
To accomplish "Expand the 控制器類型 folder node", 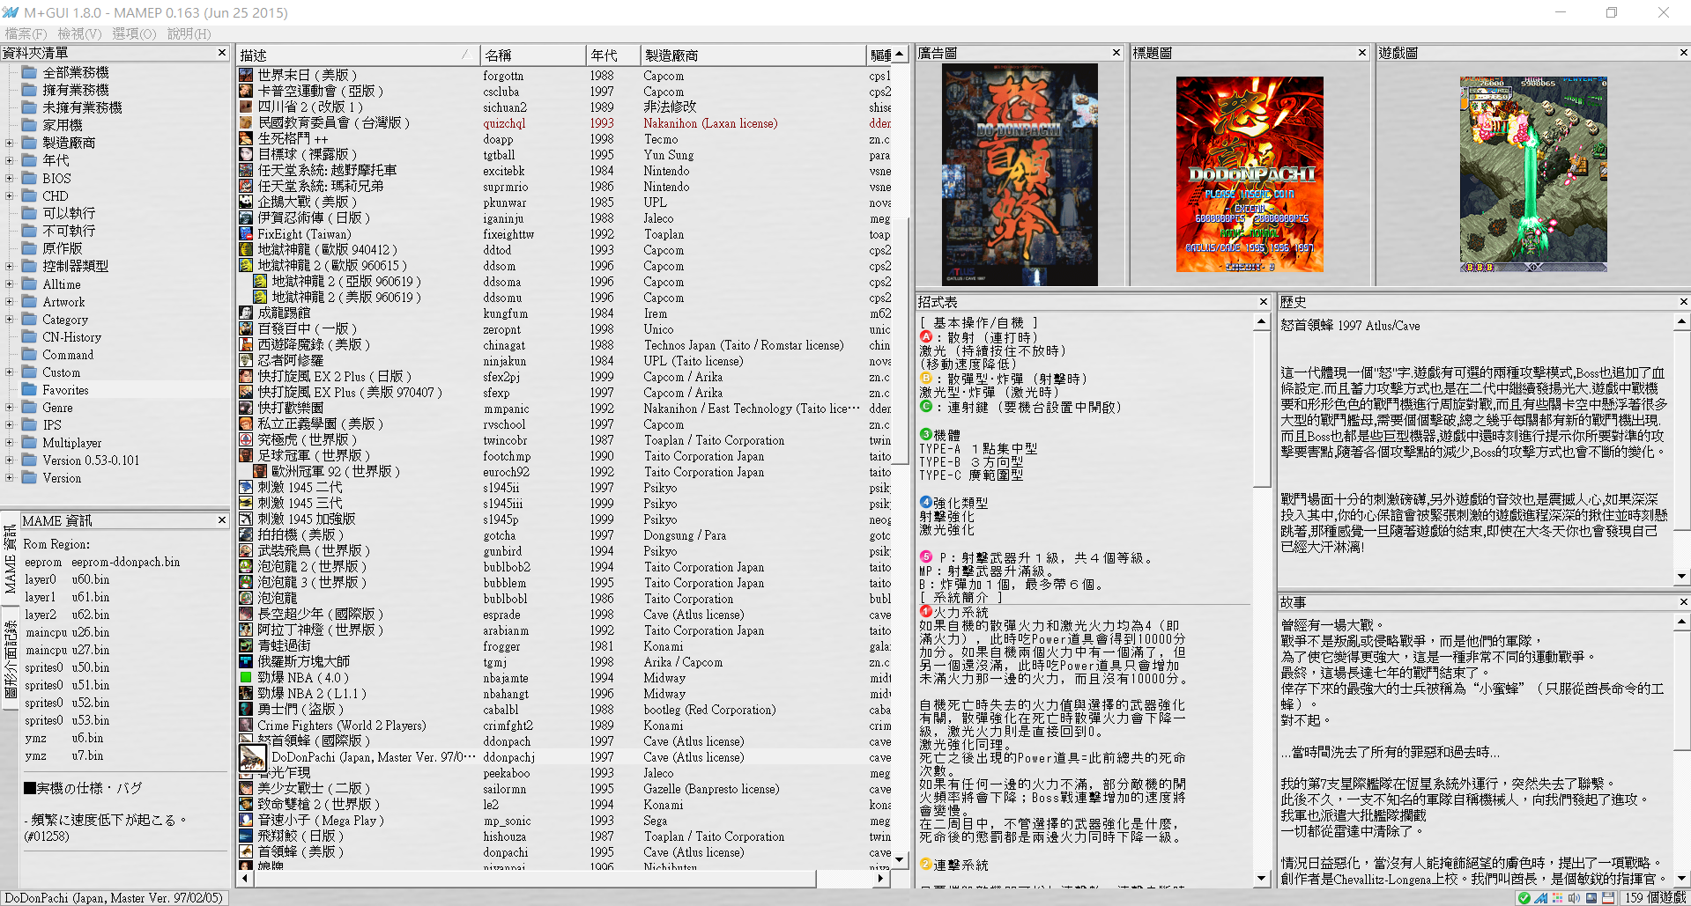I will pyautogui.click(x=10, y=266).
